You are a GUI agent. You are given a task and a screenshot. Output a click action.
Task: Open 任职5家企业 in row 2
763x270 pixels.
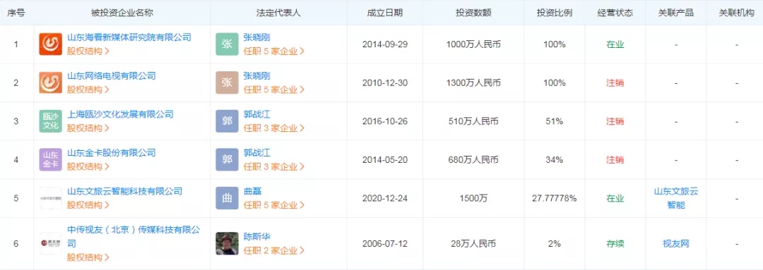pos(274,90)
